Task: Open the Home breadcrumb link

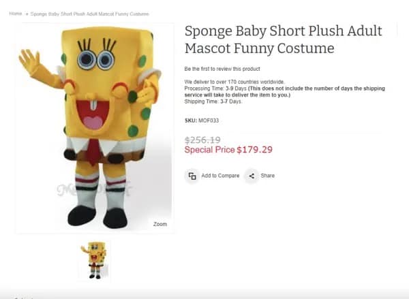Action: [x=15, y=14]
